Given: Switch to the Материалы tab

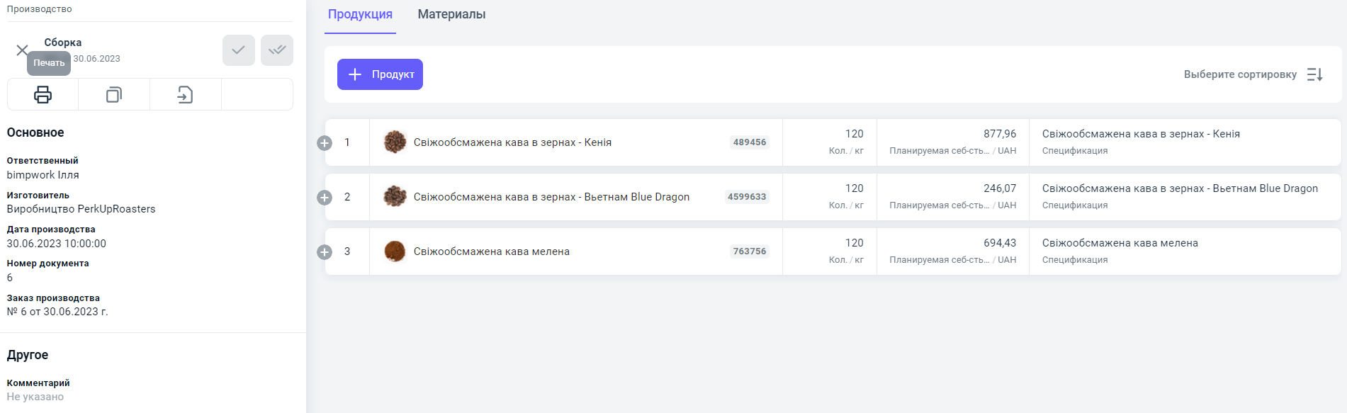Looking at the screenshot, I should [451, 14].
